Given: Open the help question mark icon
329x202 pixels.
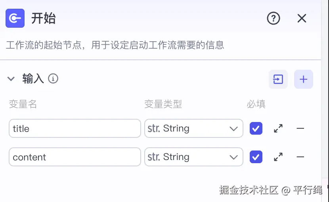Looking at the screenshot, I should point(274,18).
